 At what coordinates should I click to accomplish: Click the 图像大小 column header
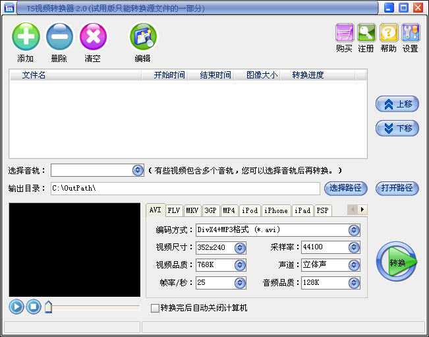click(257, 75)
